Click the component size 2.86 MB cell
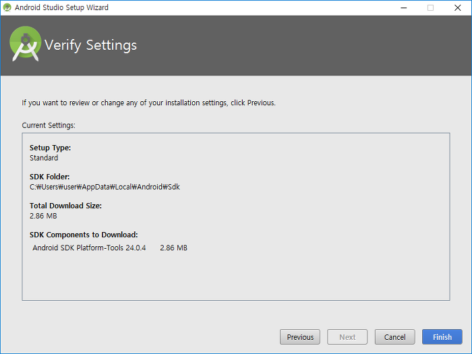 point(174,247)
